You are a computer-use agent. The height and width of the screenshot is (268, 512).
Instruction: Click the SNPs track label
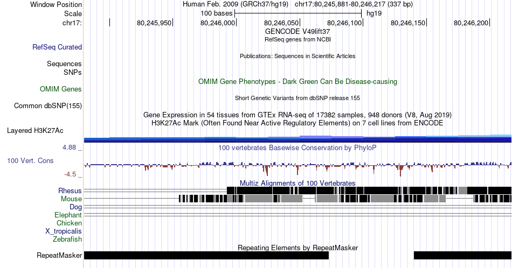(x=73, y=72)
